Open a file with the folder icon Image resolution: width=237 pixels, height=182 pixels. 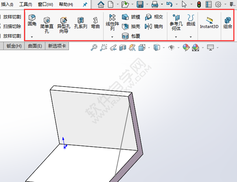[125, 4]
